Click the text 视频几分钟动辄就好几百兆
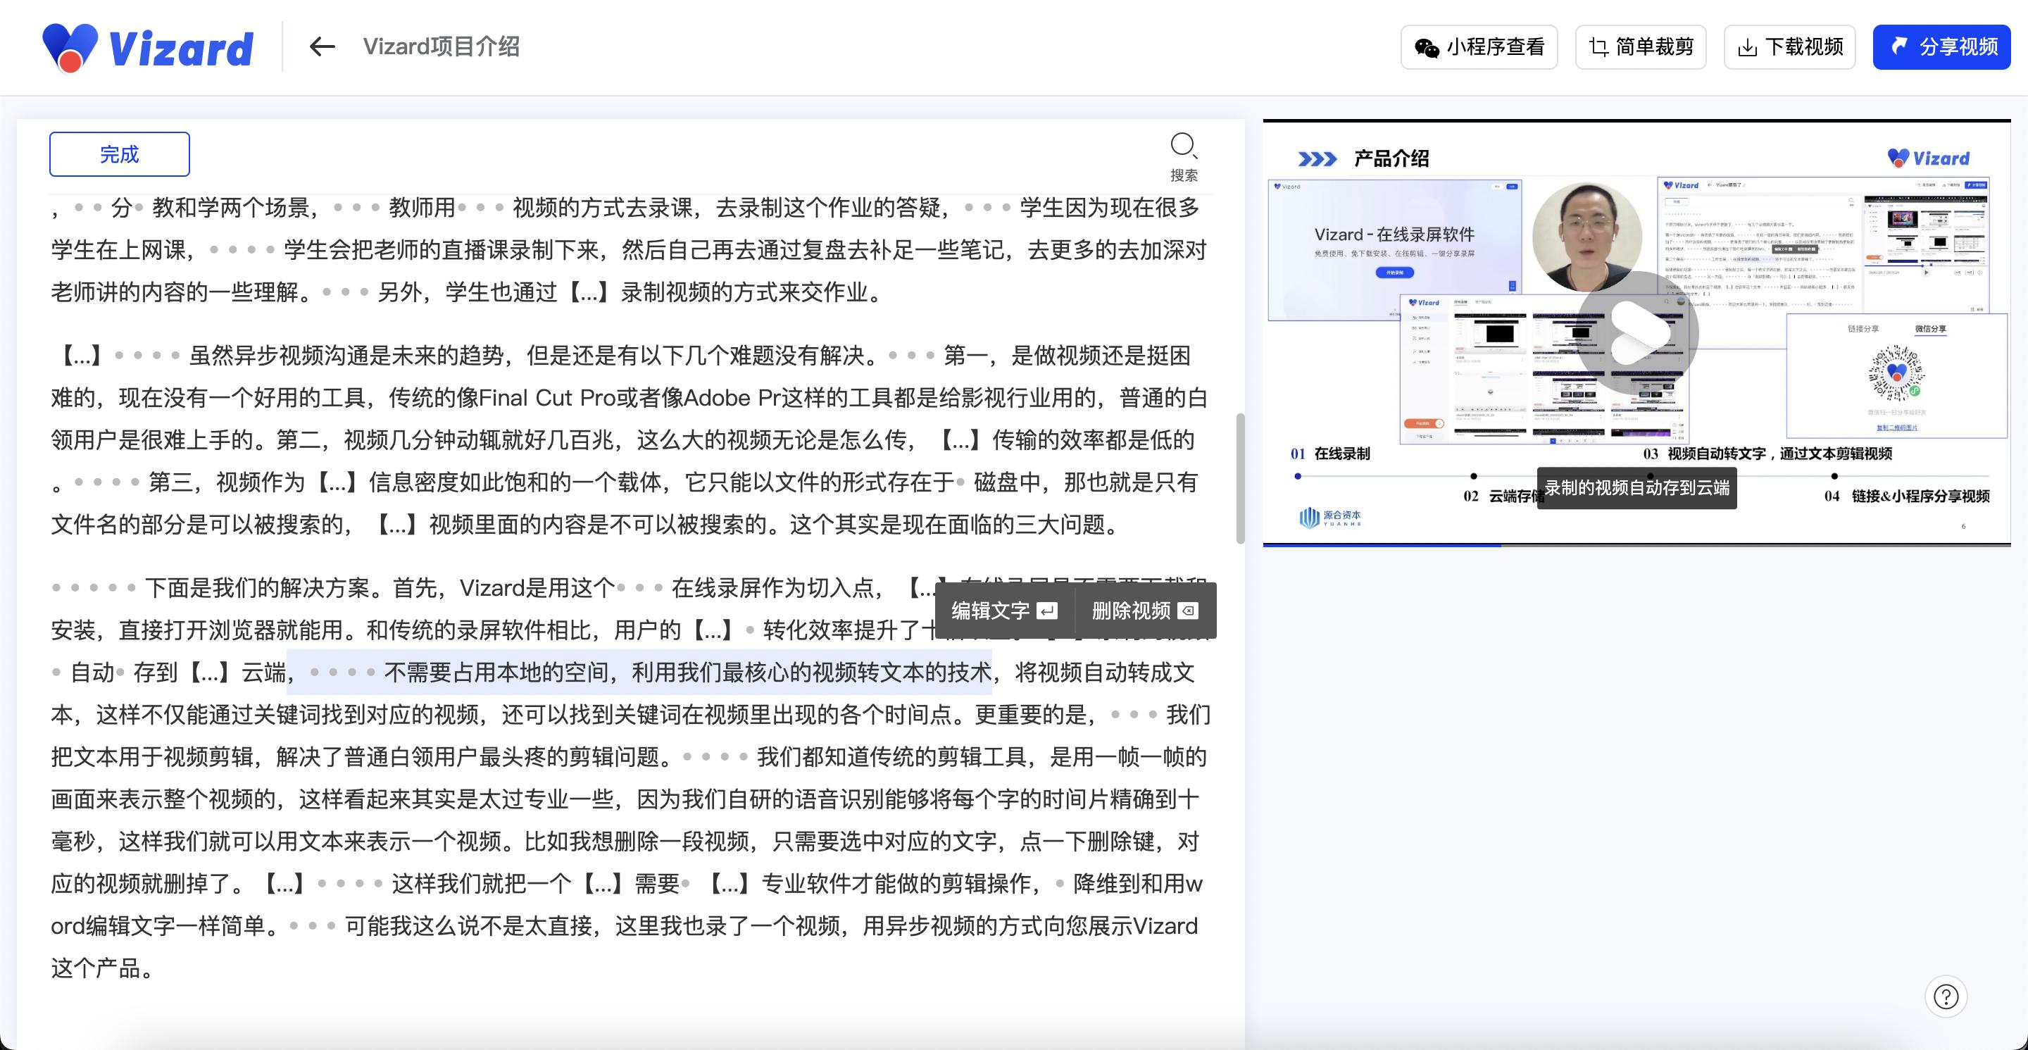This screenshot has width=2028, height=1050. [479, 440]
